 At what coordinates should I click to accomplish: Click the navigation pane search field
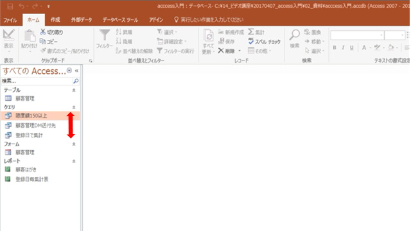[x=37, y=81]
